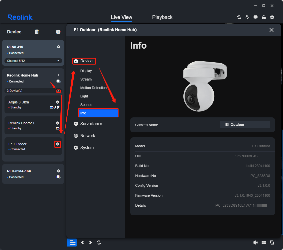Open settings gear for RLN8-410

(x=59, y=47)
